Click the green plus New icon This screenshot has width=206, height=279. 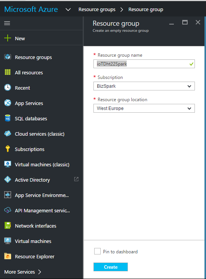8,38
